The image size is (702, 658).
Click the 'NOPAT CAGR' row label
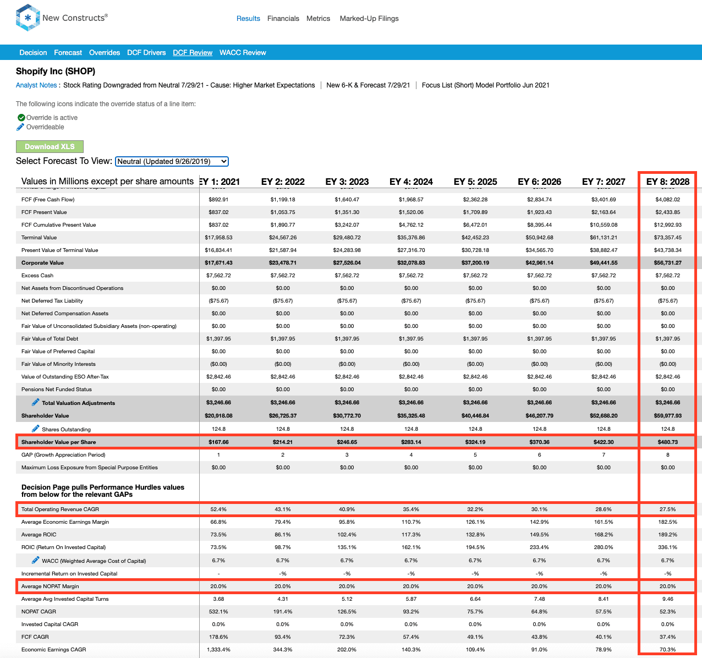pyautogui.click(x=39, y=612)
